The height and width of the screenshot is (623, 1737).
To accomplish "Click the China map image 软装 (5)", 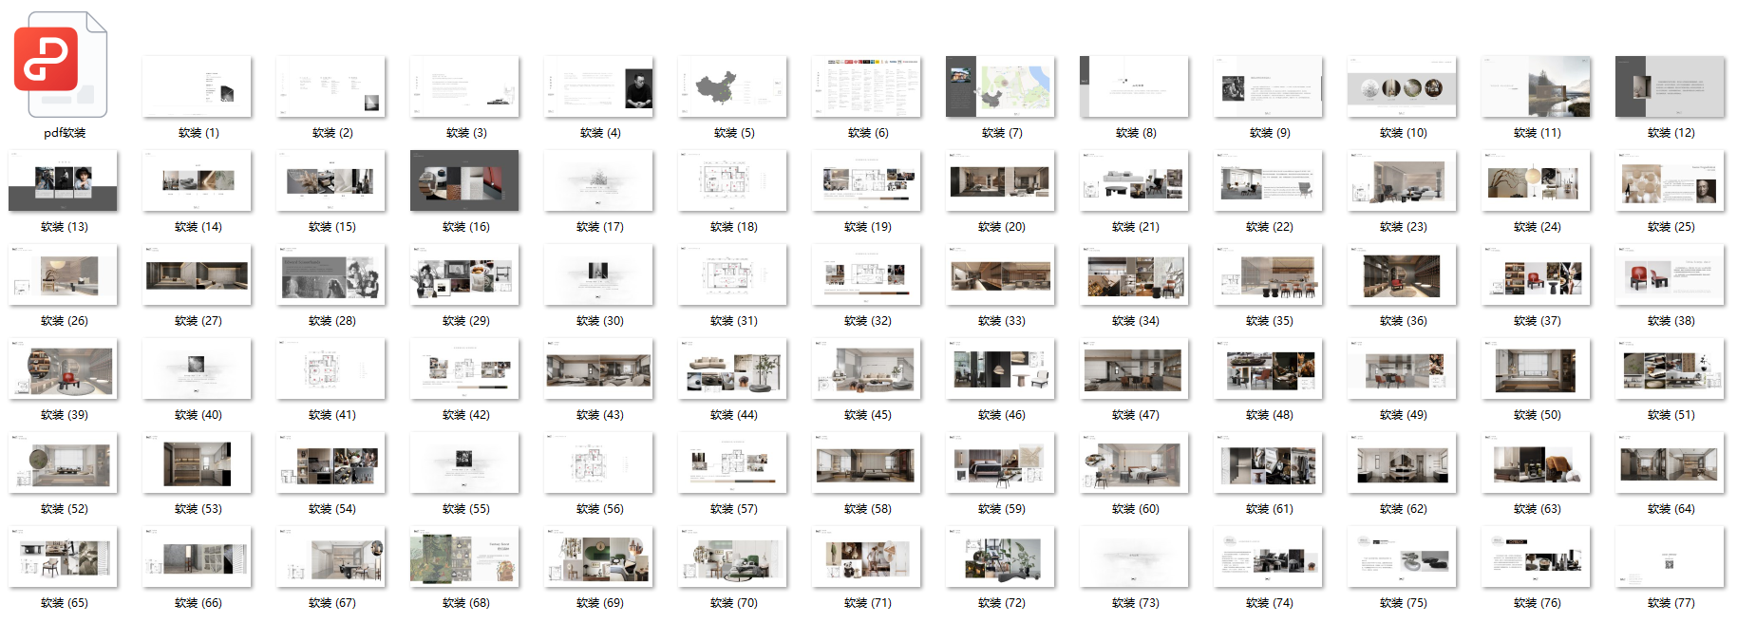I will 732,86.
